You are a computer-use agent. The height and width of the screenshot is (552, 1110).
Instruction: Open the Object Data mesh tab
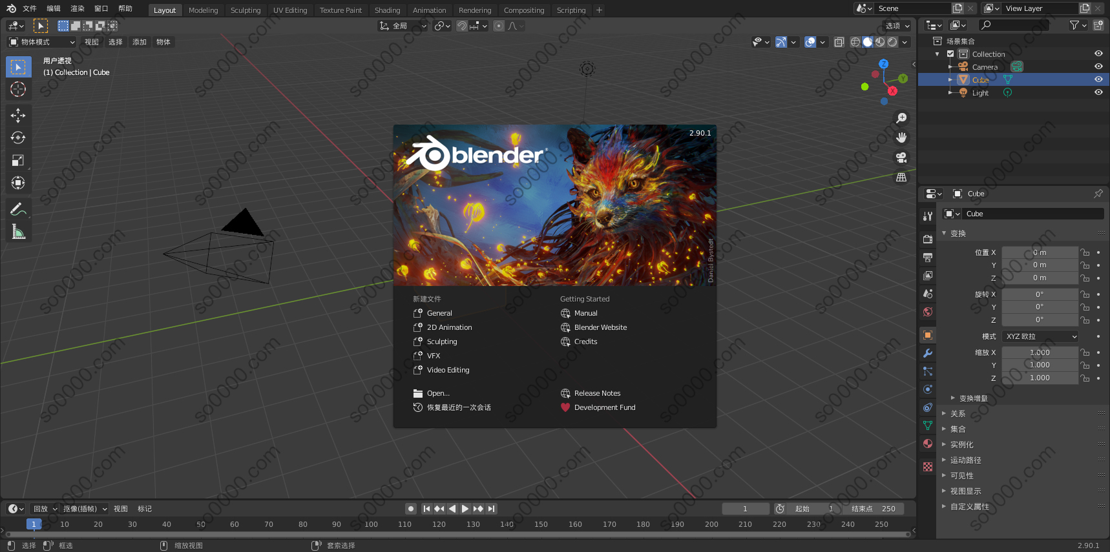(928, 425)
